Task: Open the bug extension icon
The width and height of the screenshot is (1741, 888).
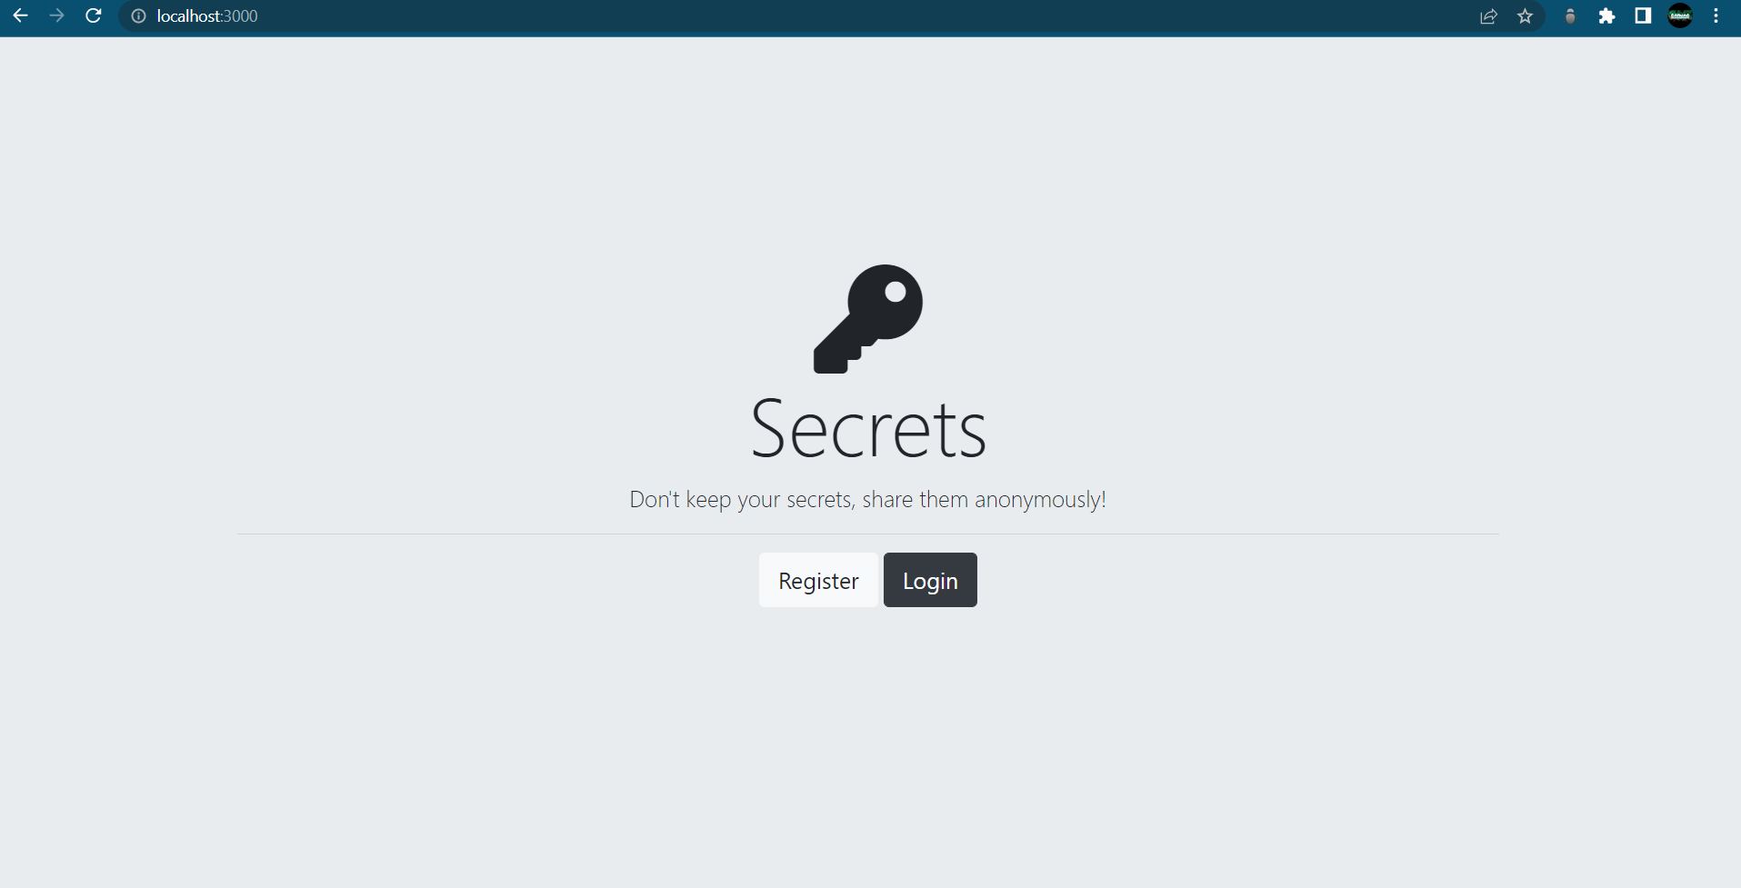Action: point(1570,16)
